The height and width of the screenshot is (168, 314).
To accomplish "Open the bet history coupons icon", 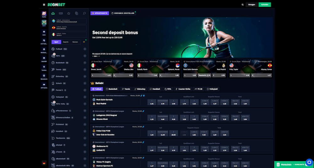I will [x=77, y=13].
